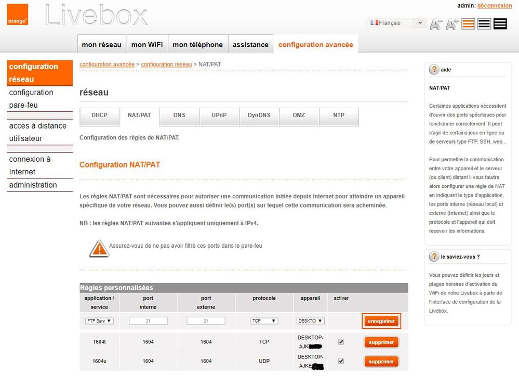This screenshot has width=519, height=385.
Task: Follow configuration réseau breadcrumb link
Action: click(166, 65)
